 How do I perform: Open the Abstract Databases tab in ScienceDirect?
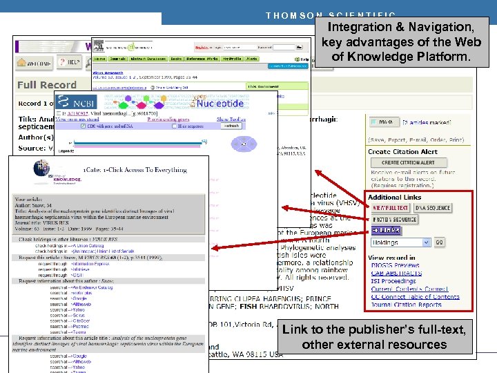(148, 59)
